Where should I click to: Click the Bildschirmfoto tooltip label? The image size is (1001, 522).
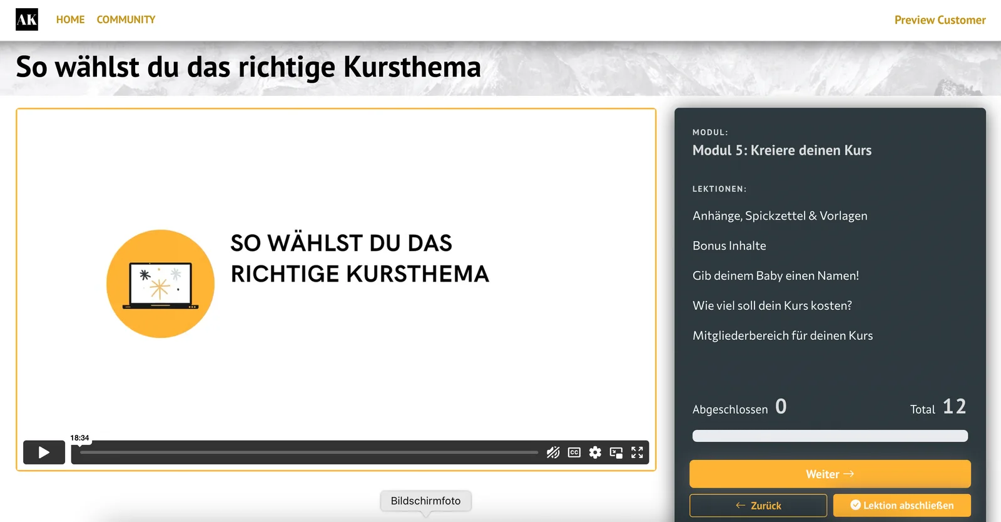(x=425, y=501)
